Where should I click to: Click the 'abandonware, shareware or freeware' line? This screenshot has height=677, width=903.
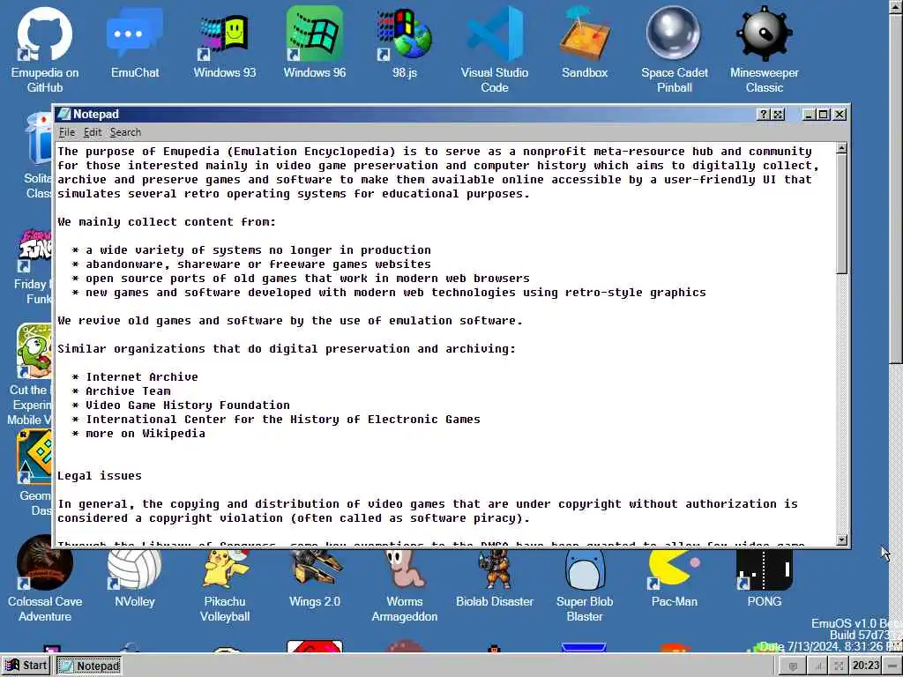coord(258,264)
